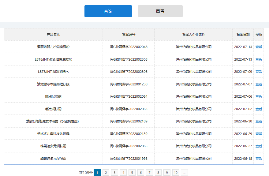View the 清滋颜草本臻萃理肤膜 record

pyautogui.click(x=259, y=84)
